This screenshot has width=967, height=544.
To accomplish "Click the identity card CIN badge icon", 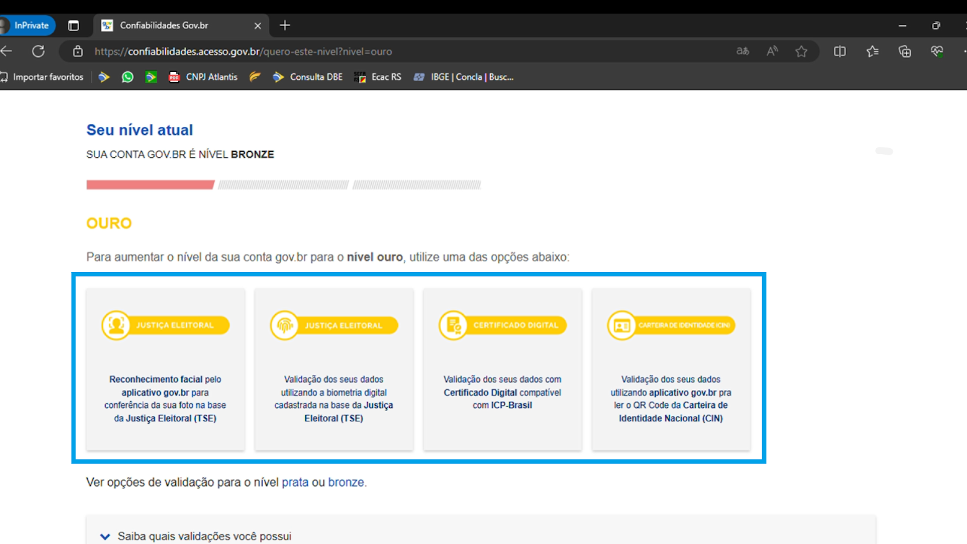I will [x=622, y=325].
